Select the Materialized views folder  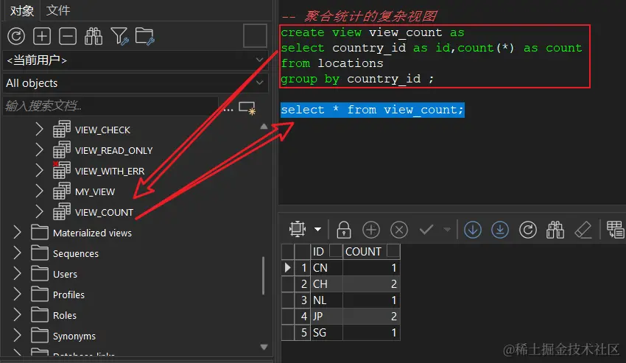pyautogui.click(x=92, y=233)
